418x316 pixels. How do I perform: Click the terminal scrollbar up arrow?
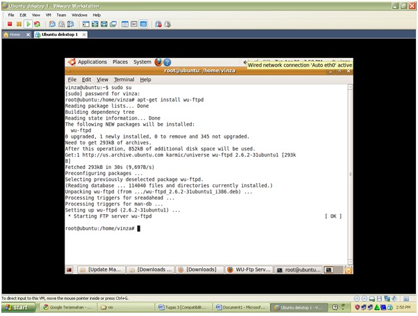(x=350, y=87)
